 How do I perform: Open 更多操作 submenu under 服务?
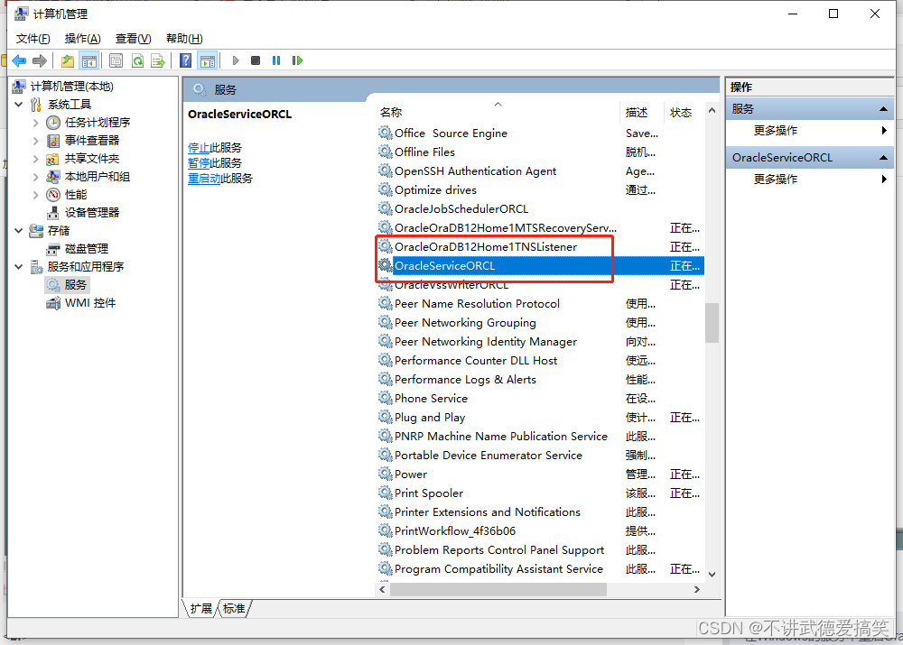[x=810, y=131]
